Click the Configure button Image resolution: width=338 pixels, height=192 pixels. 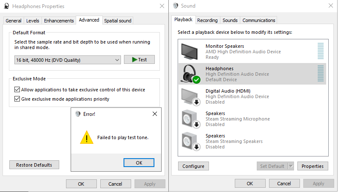(x=193, y=166)
